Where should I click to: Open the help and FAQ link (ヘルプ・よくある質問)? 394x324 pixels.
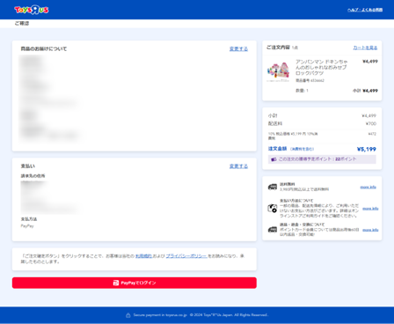365,10
